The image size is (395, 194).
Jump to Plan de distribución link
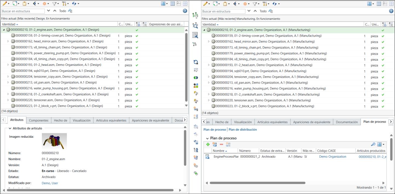[243, 130]
